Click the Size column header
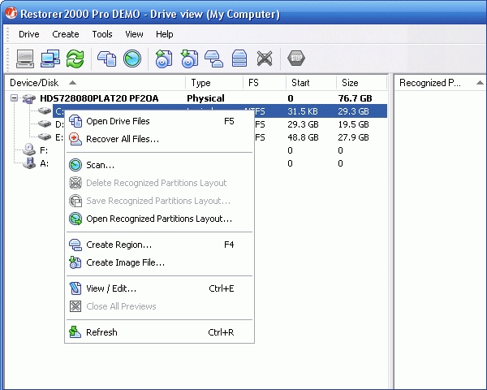Image resolution: width=487 pixels, height=390 pixels. coord(350,82)
